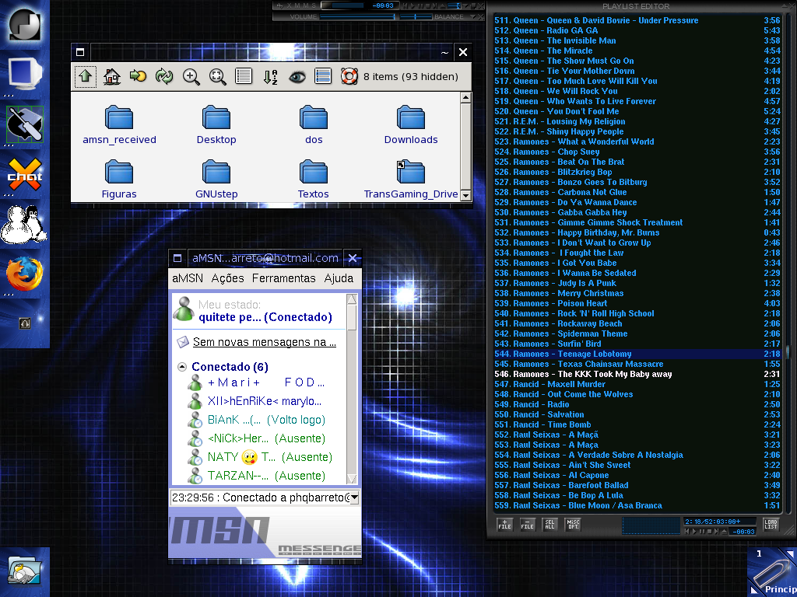Click the magnifier zoom-in icon
Image resolution: width=797 pixels, height=597 pixels.
[191, 77]
